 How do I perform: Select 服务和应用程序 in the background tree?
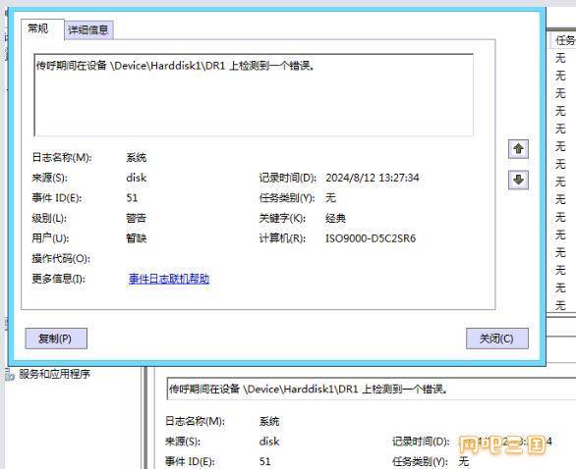tap(54, 374)
